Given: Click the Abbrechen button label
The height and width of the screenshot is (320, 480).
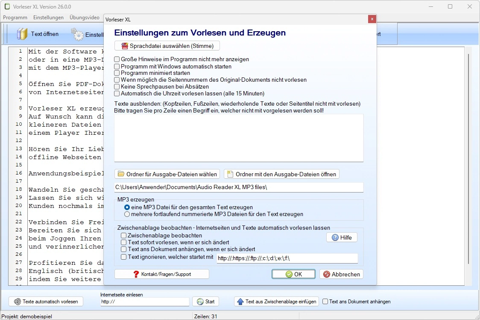Looking at the screenshot, I should pyautogui.click(x=345, y=274).
